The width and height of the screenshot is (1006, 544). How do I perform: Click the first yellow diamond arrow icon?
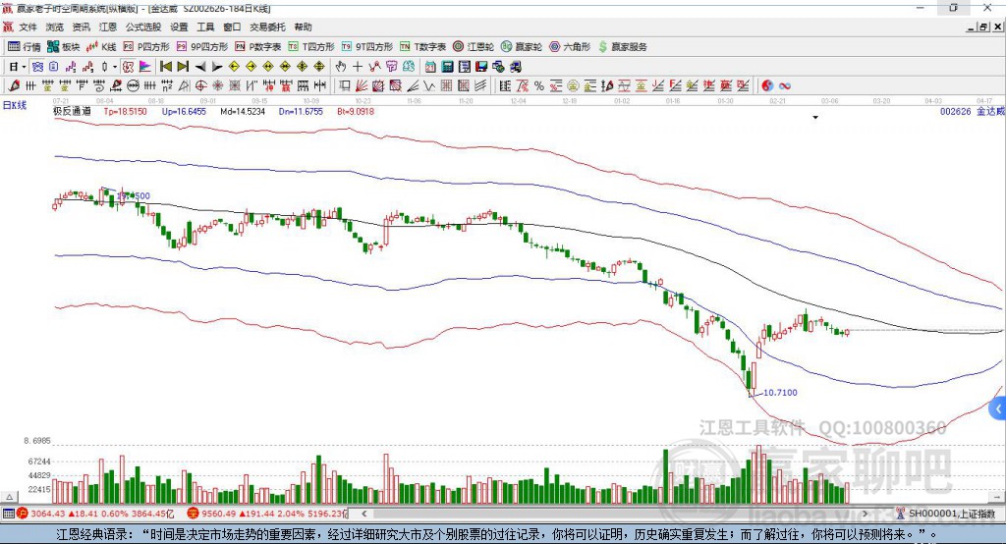tap(234, 67)
